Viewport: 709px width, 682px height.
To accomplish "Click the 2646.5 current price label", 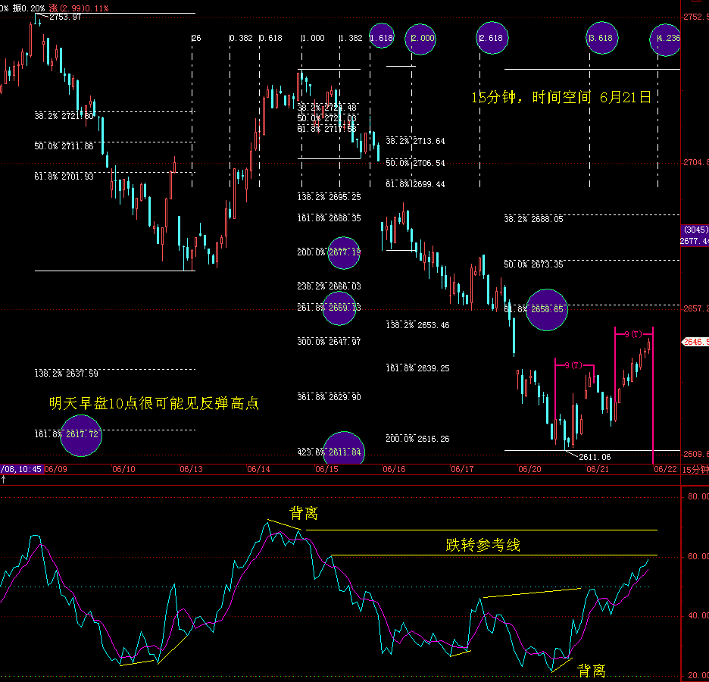I will tap(695, 342).
